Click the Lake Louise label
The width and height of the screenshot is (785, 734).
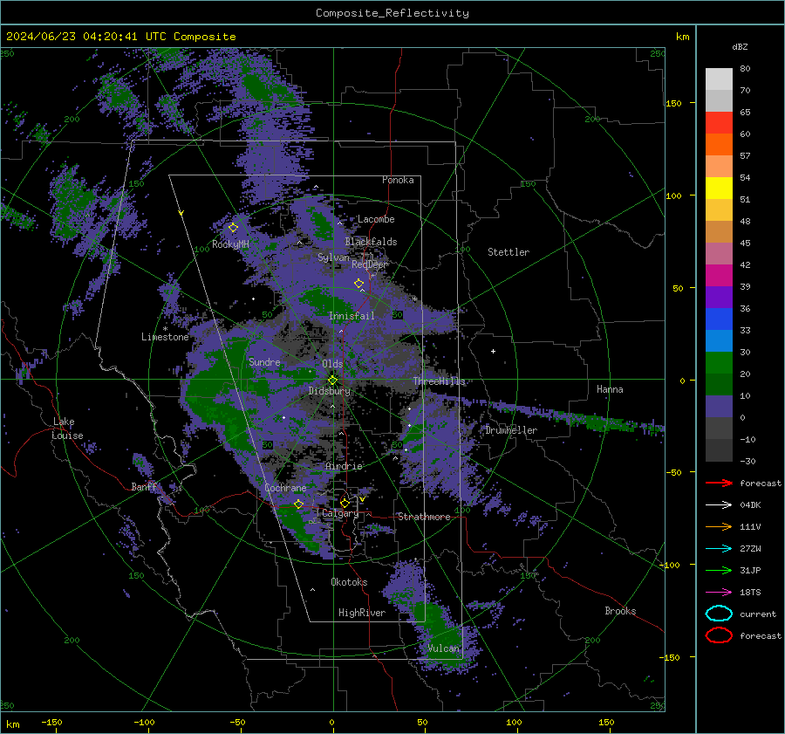(x=67, y=429)
